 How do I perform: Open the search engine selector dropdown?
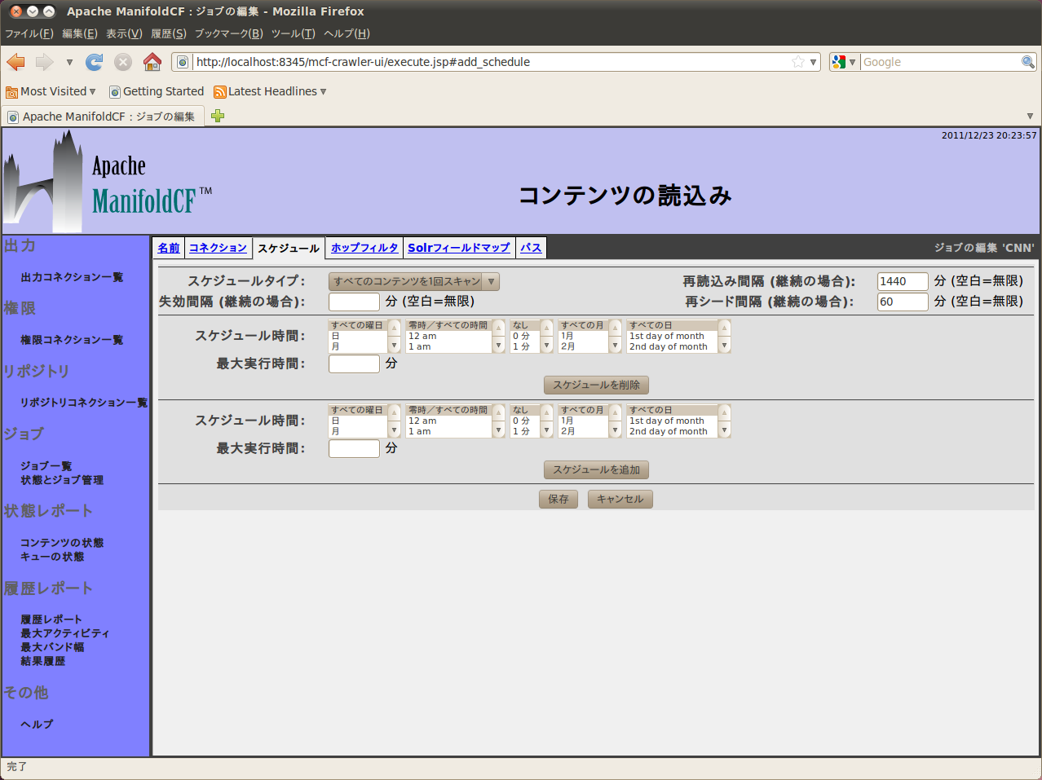[844, 62]
